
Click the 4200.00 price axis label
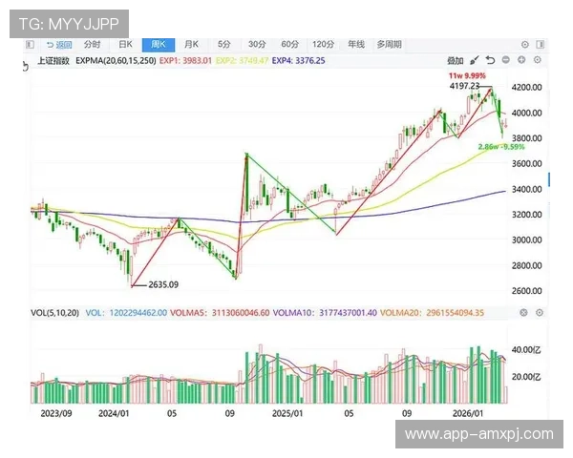[x=526, y=87]
